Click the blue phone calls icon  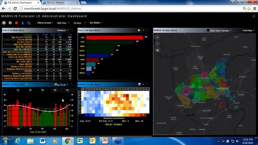tap(29, 23)
